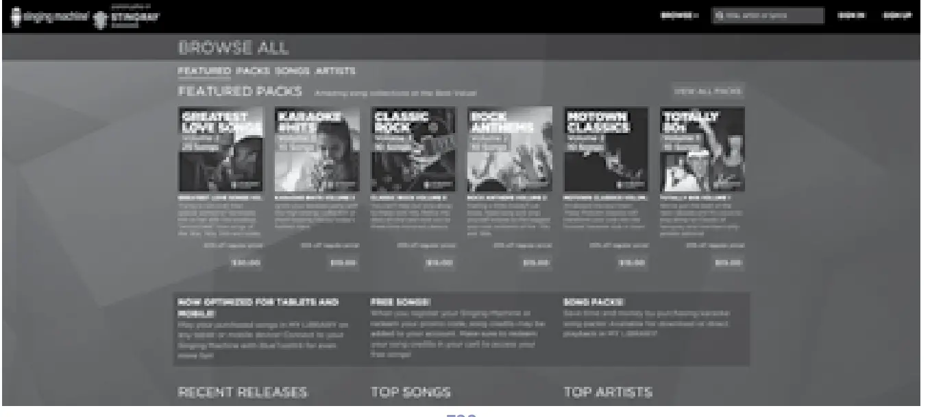Switch to the Featured tab
The image size is (930, 417).
tap(204, 71)
